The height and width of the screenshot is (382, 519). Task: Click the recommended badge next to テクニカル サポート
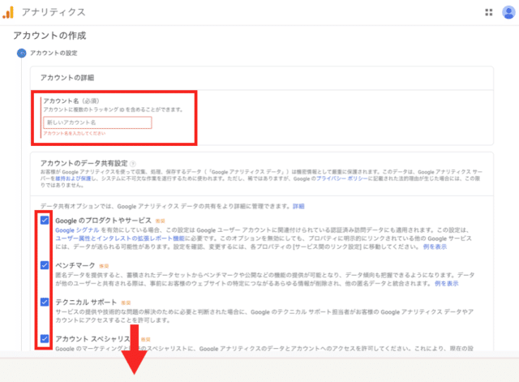pyautogui.click(x=126, y=303)
